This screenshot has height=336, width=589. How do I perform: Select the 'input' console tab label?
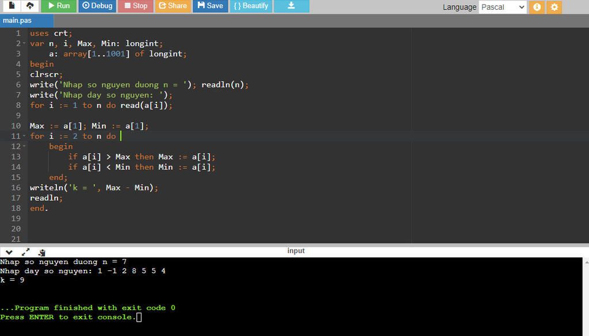tap(296, 251)
